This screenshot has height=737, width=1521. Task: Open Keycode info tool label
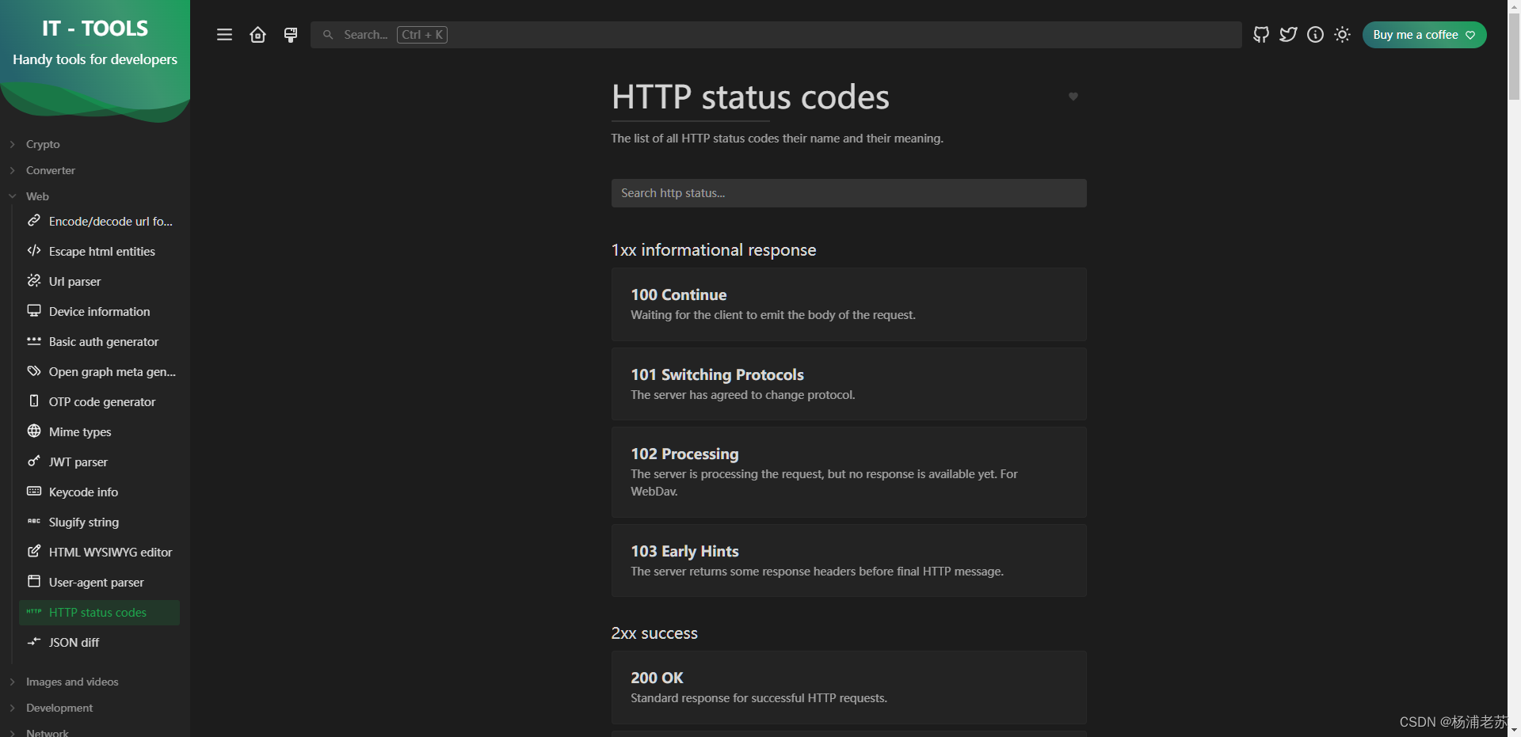click(x=83, y=492)
